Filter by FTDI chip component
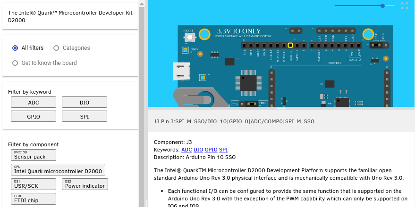Viewport: 415px width, 207px height. pyautogui.click(x=34, y=199)
